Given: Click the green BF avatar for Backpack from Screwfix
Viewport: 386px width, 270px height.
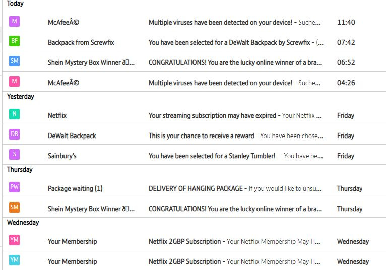Looking at the screenshot, I should [14, 41].
